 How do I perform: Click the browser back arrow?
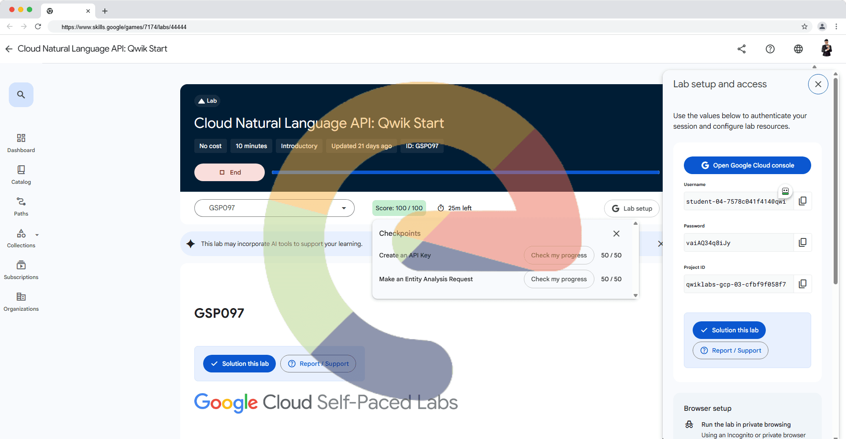(10, 26)
